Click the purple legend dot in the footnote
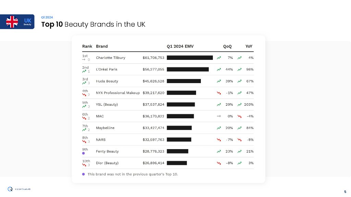Image resolution: width=351 pixels, height=197 pixels. (x=84, y=174)
